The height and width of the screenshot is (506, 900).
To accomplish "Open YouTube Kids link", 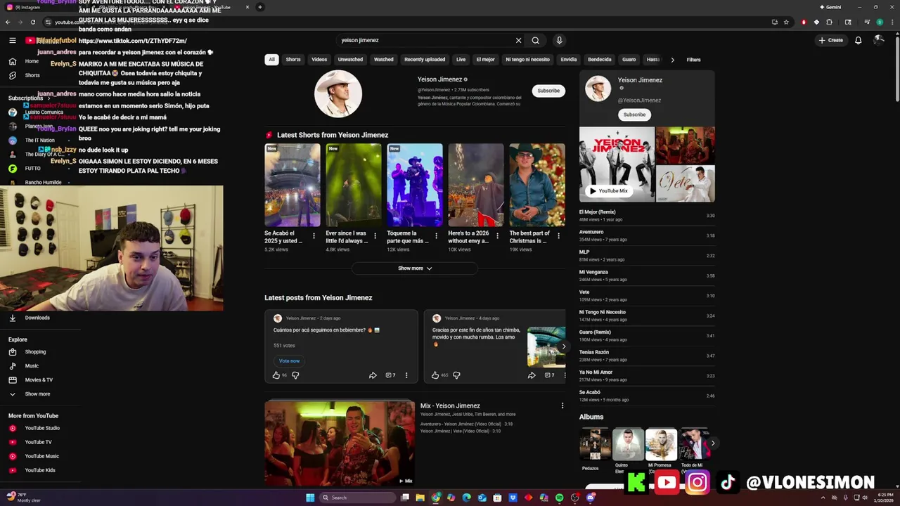I will click(x=40, y=470).
